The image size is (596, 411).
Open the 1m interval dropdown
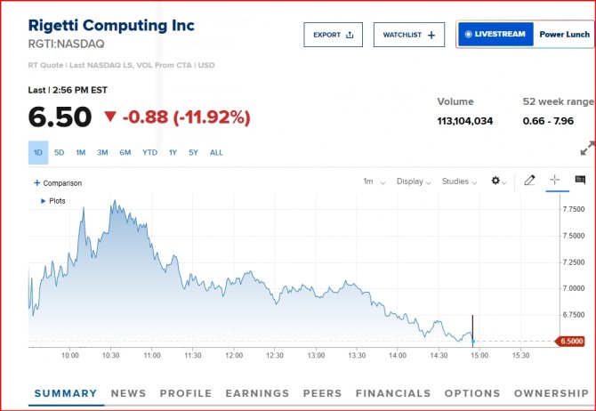[374, 181]
